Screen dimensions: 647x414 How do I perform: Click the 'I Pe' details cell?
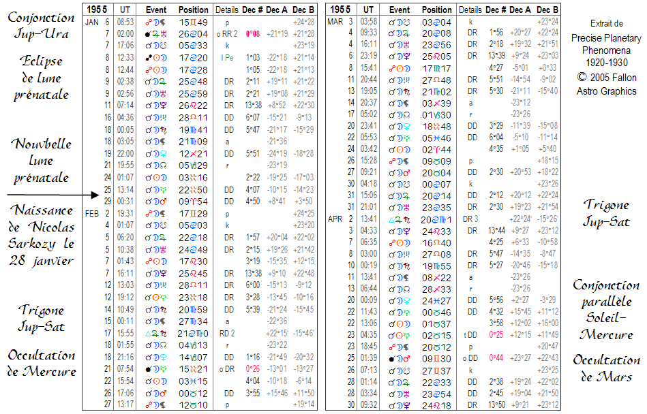point(227,58)
